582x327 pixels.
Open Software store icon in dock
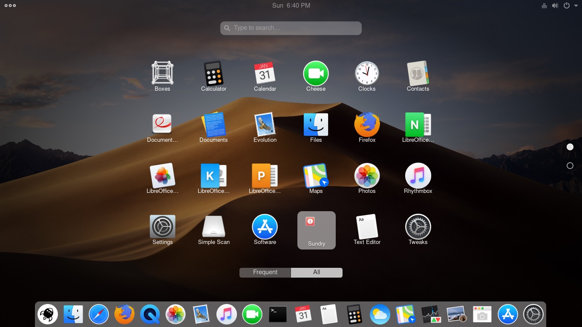[x=508, y=315]
